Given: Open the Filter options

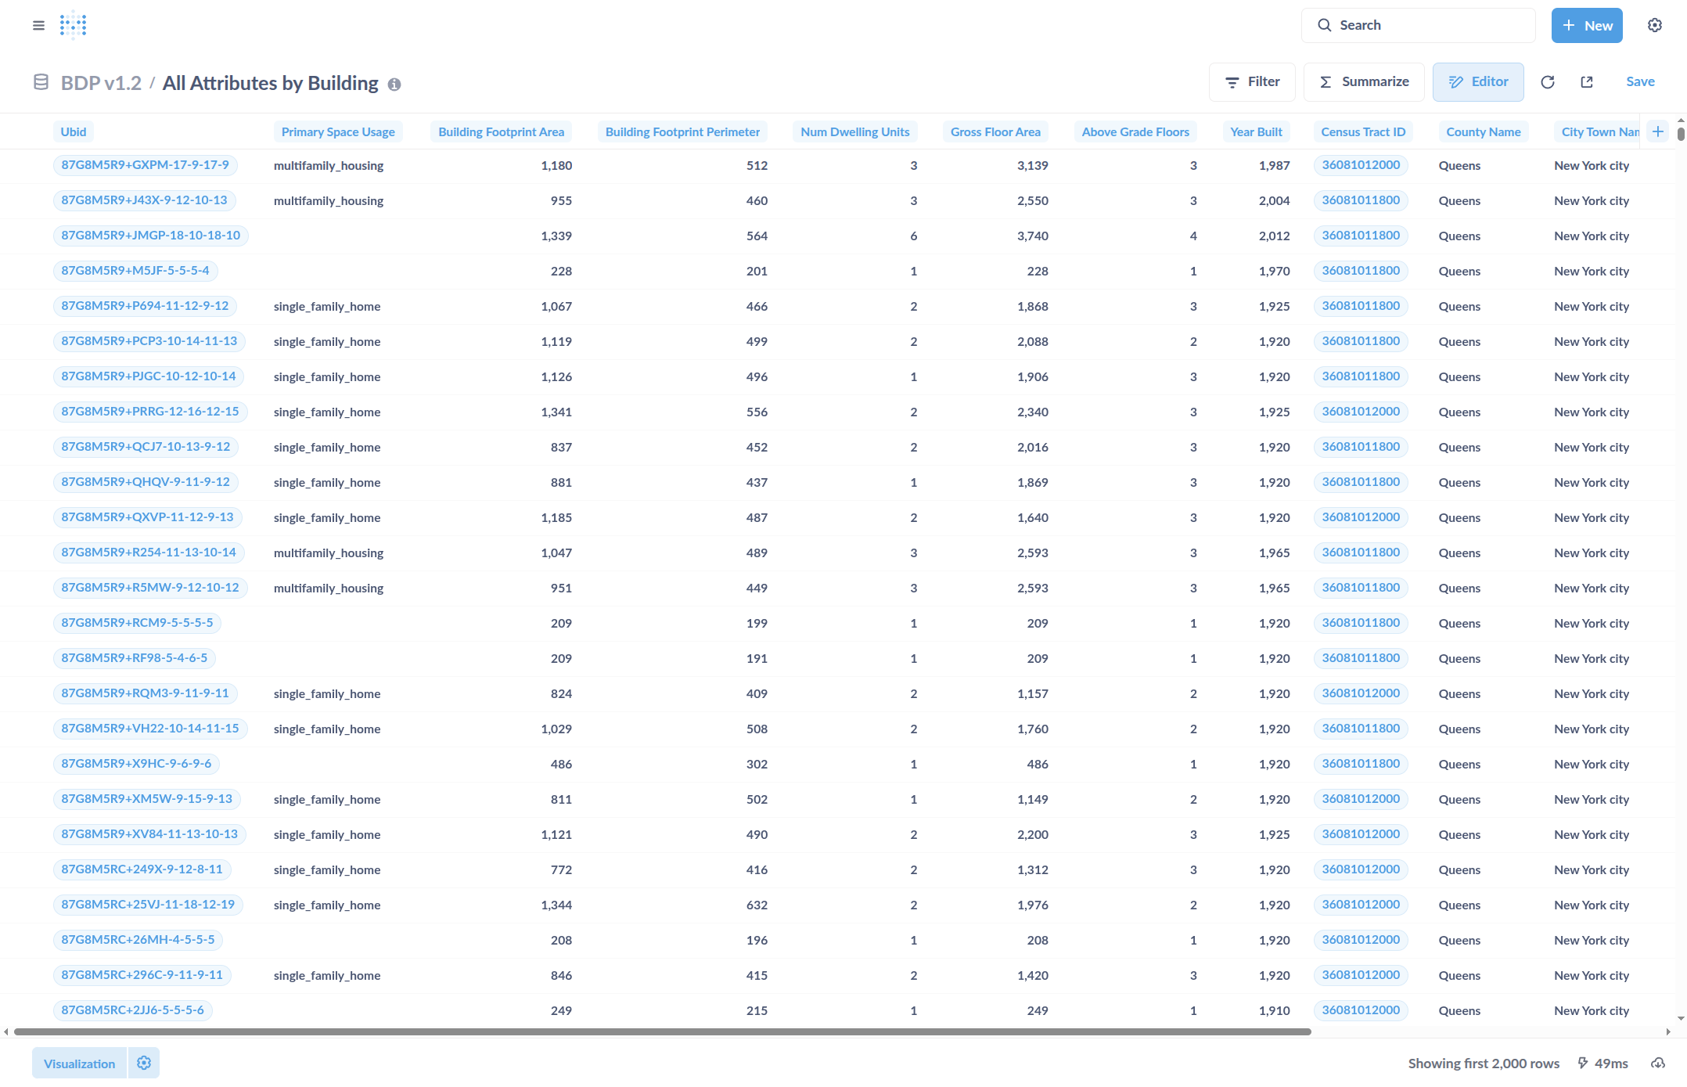Looking at the screenshot, I should click(x=1252, y=82).
